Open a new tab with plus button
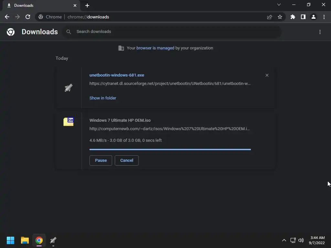Screen dimensions: 331x248 (87, 5)
